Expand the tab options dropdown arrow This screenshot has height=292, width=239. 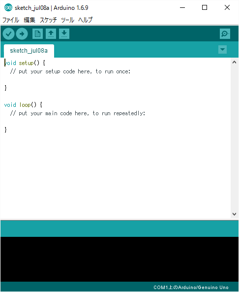222,50
